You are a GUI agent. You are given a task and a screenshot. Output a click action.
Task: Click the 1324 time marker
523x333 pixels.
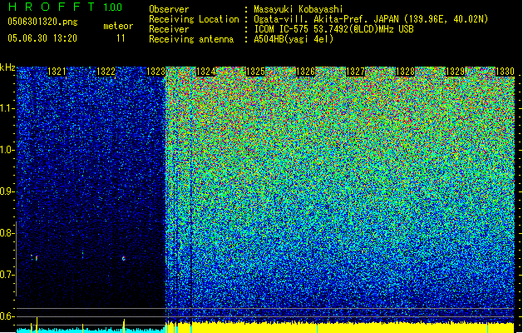pyautogui.click(x=206, y=72)
